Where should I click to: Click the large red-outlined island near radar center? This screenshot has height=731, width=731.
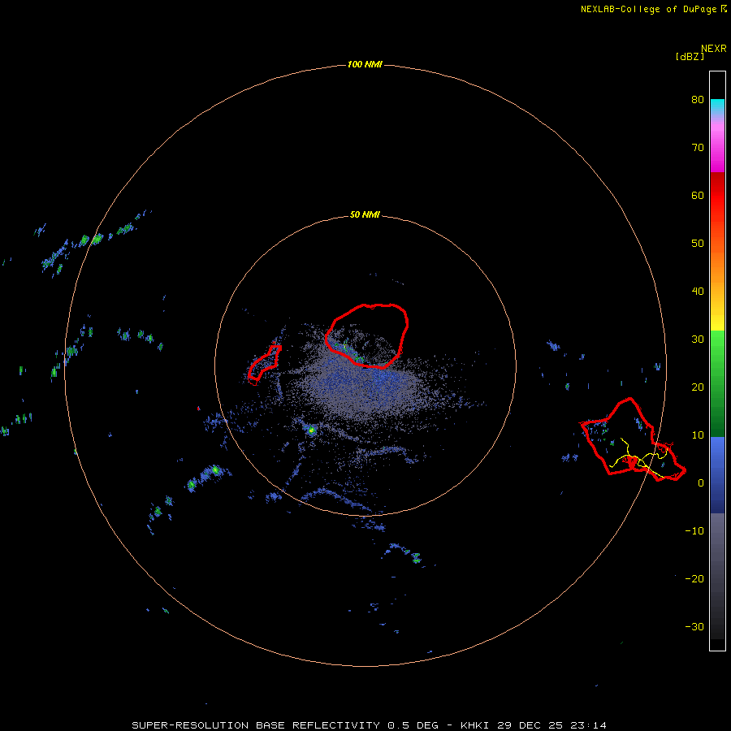367,336
